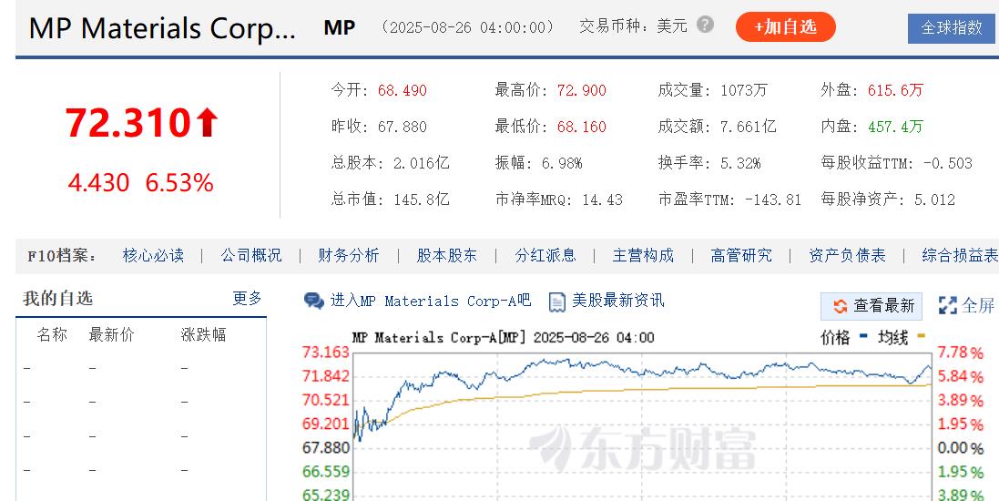This screenshot has width=999, height=501.
Task: Click the fullscreen expand icon
Action: click(x=948, y=305)
